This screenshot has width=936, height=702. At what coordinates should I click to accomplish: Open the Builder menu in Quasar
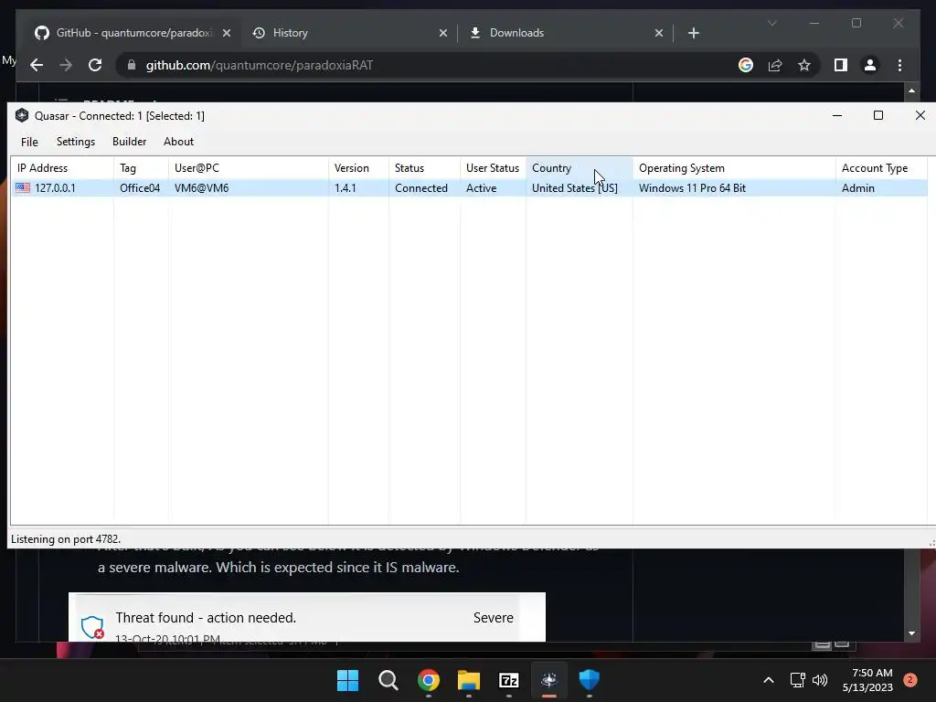click(x=129, y=142)
